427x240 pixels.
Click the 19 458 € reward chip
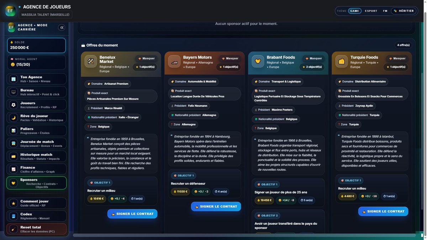(x=264, y=200)
